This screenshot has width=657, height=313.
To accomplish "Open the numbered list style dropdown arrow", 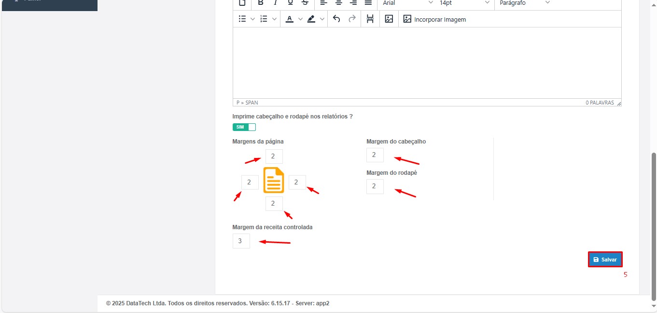I will pyautogui.click(x=275, y=19).
